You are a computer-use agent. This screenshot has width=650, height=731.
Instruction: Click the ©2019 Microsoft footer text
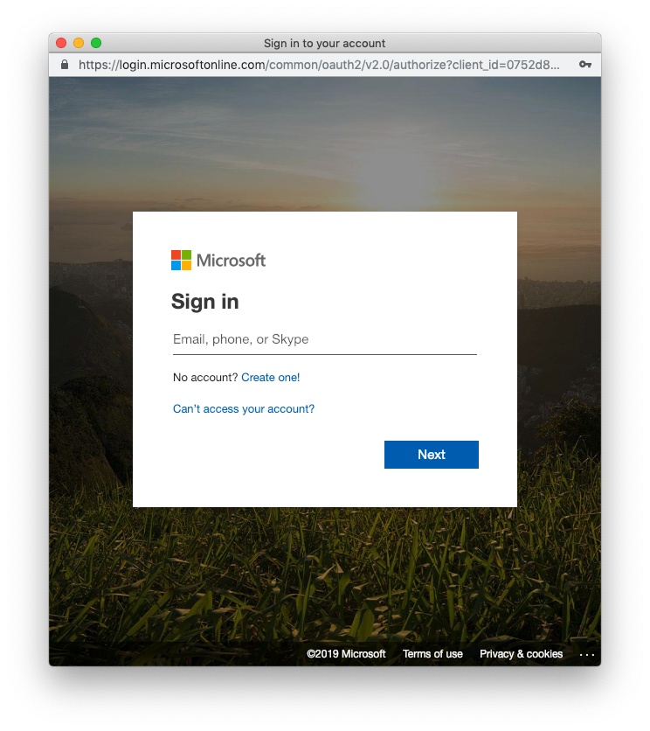[x=346, y=654]
